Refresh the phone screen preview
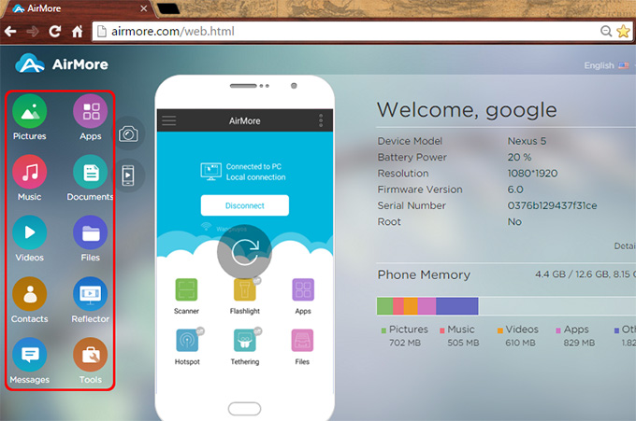The image size is (636, 421). [x=245, y=252]
